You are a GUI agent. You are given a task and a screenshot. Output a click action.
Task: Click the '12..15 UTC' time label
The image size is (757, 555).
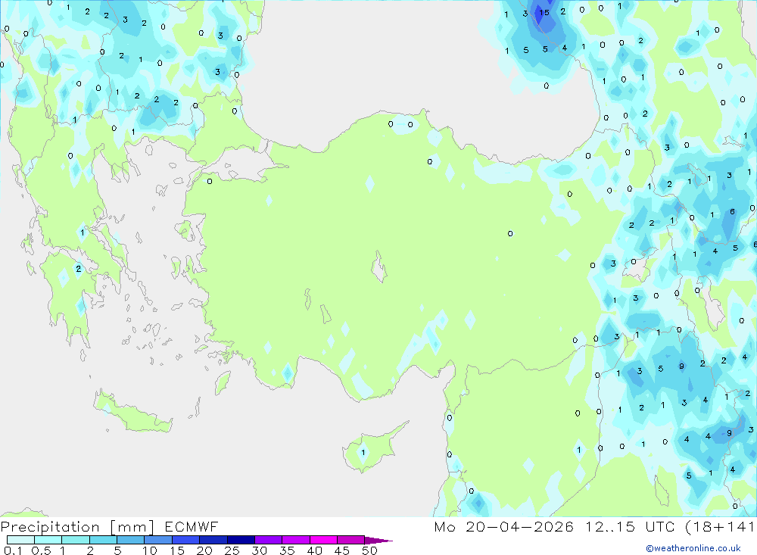click(x=630, y=526)
